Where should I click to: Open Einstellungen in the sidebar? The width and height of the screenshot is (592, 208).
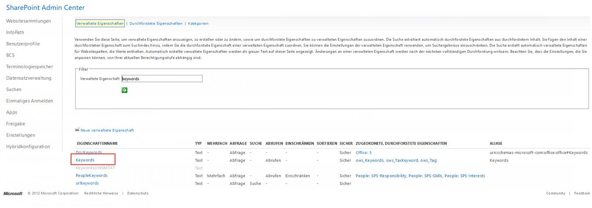(21, 135)
